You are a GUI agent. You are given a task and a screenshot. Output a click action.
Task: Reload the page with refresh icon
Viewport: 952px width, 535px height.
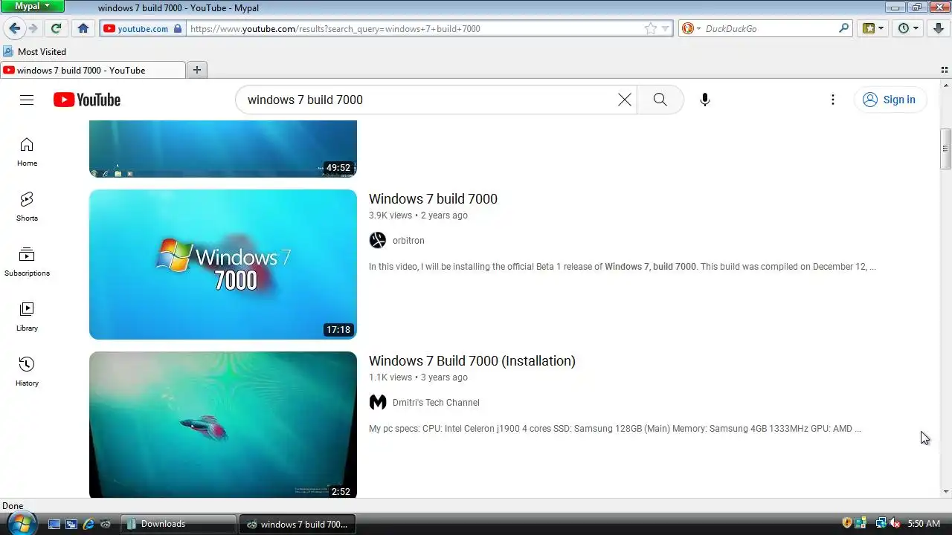point(56,28)
